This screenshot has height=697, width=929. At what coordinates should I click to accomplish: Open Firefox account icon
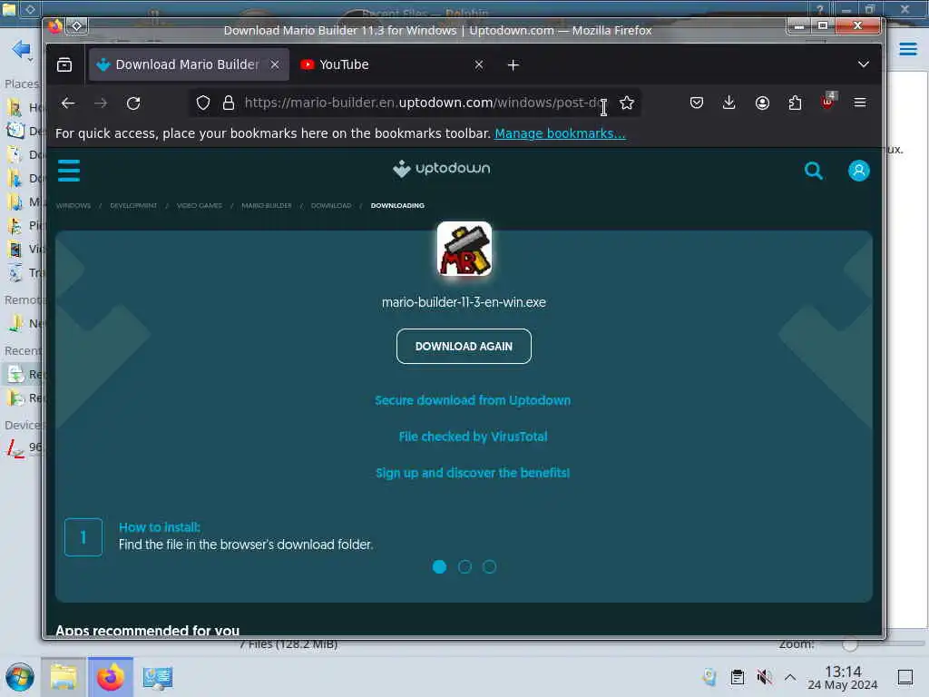(x=762, y=103)
